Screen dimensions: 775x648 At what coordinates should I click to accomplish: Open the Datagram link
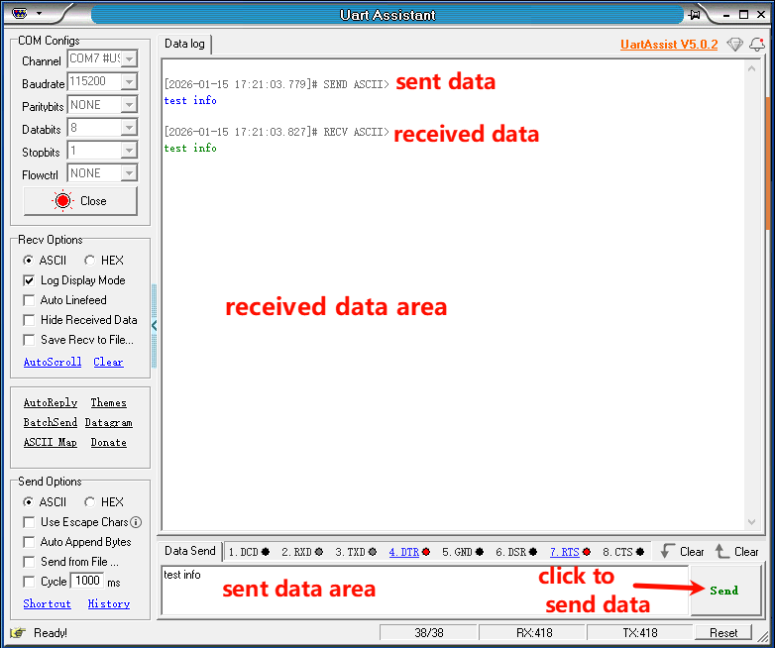[109, 423]
